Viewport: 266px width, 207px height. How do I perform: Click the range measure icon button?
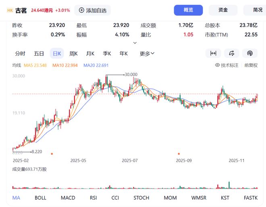[x=213, y=53]
